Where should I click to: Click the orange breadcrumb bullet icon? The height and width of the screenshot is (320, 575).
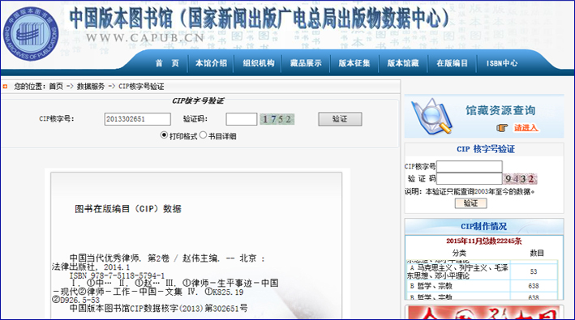coord(5,87)
